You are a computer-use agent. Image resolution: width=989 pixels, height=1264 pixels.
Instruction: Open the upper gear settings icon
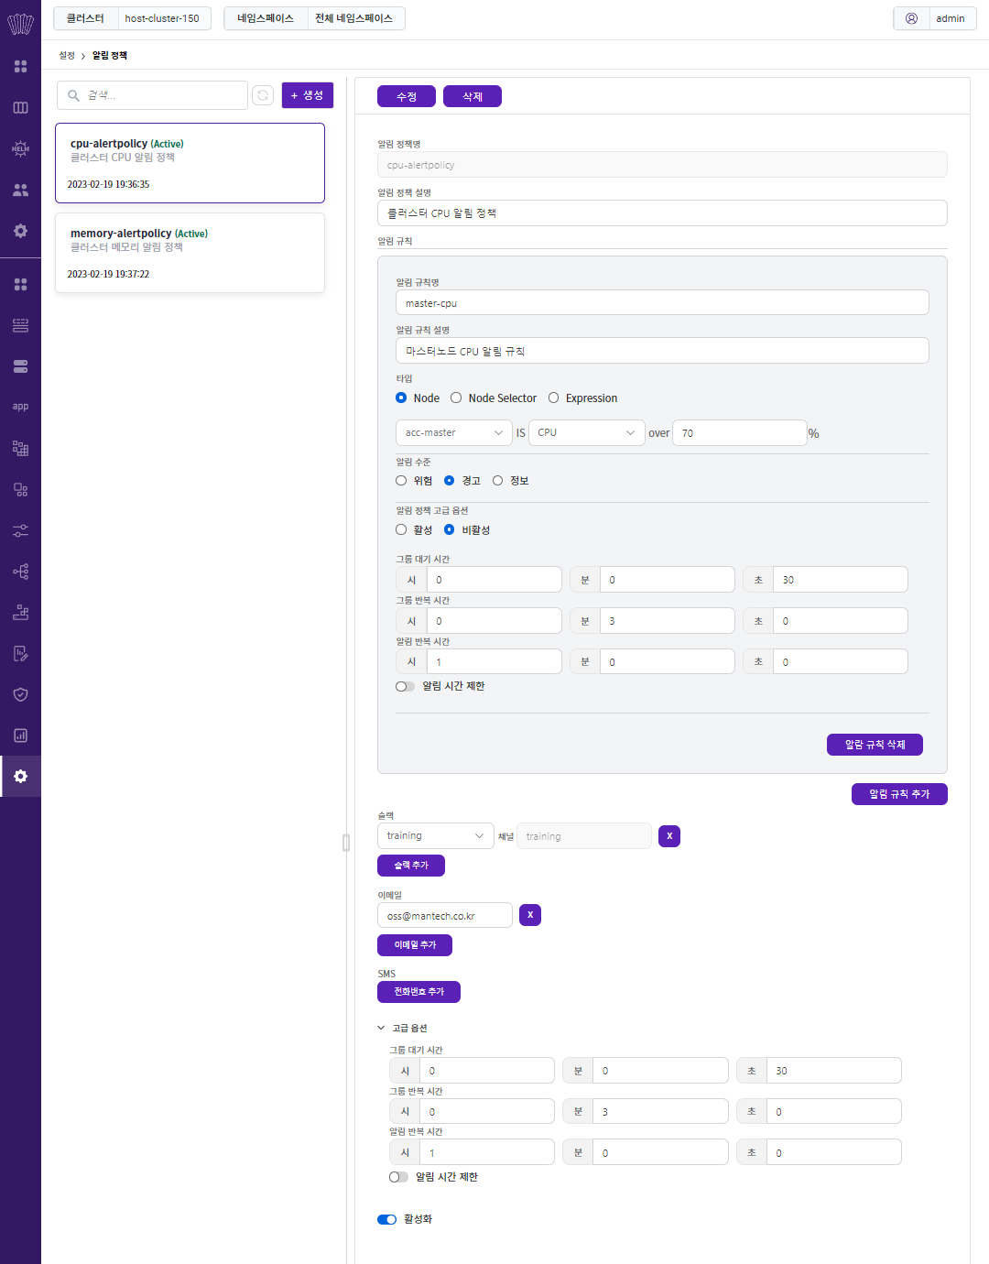20,231
